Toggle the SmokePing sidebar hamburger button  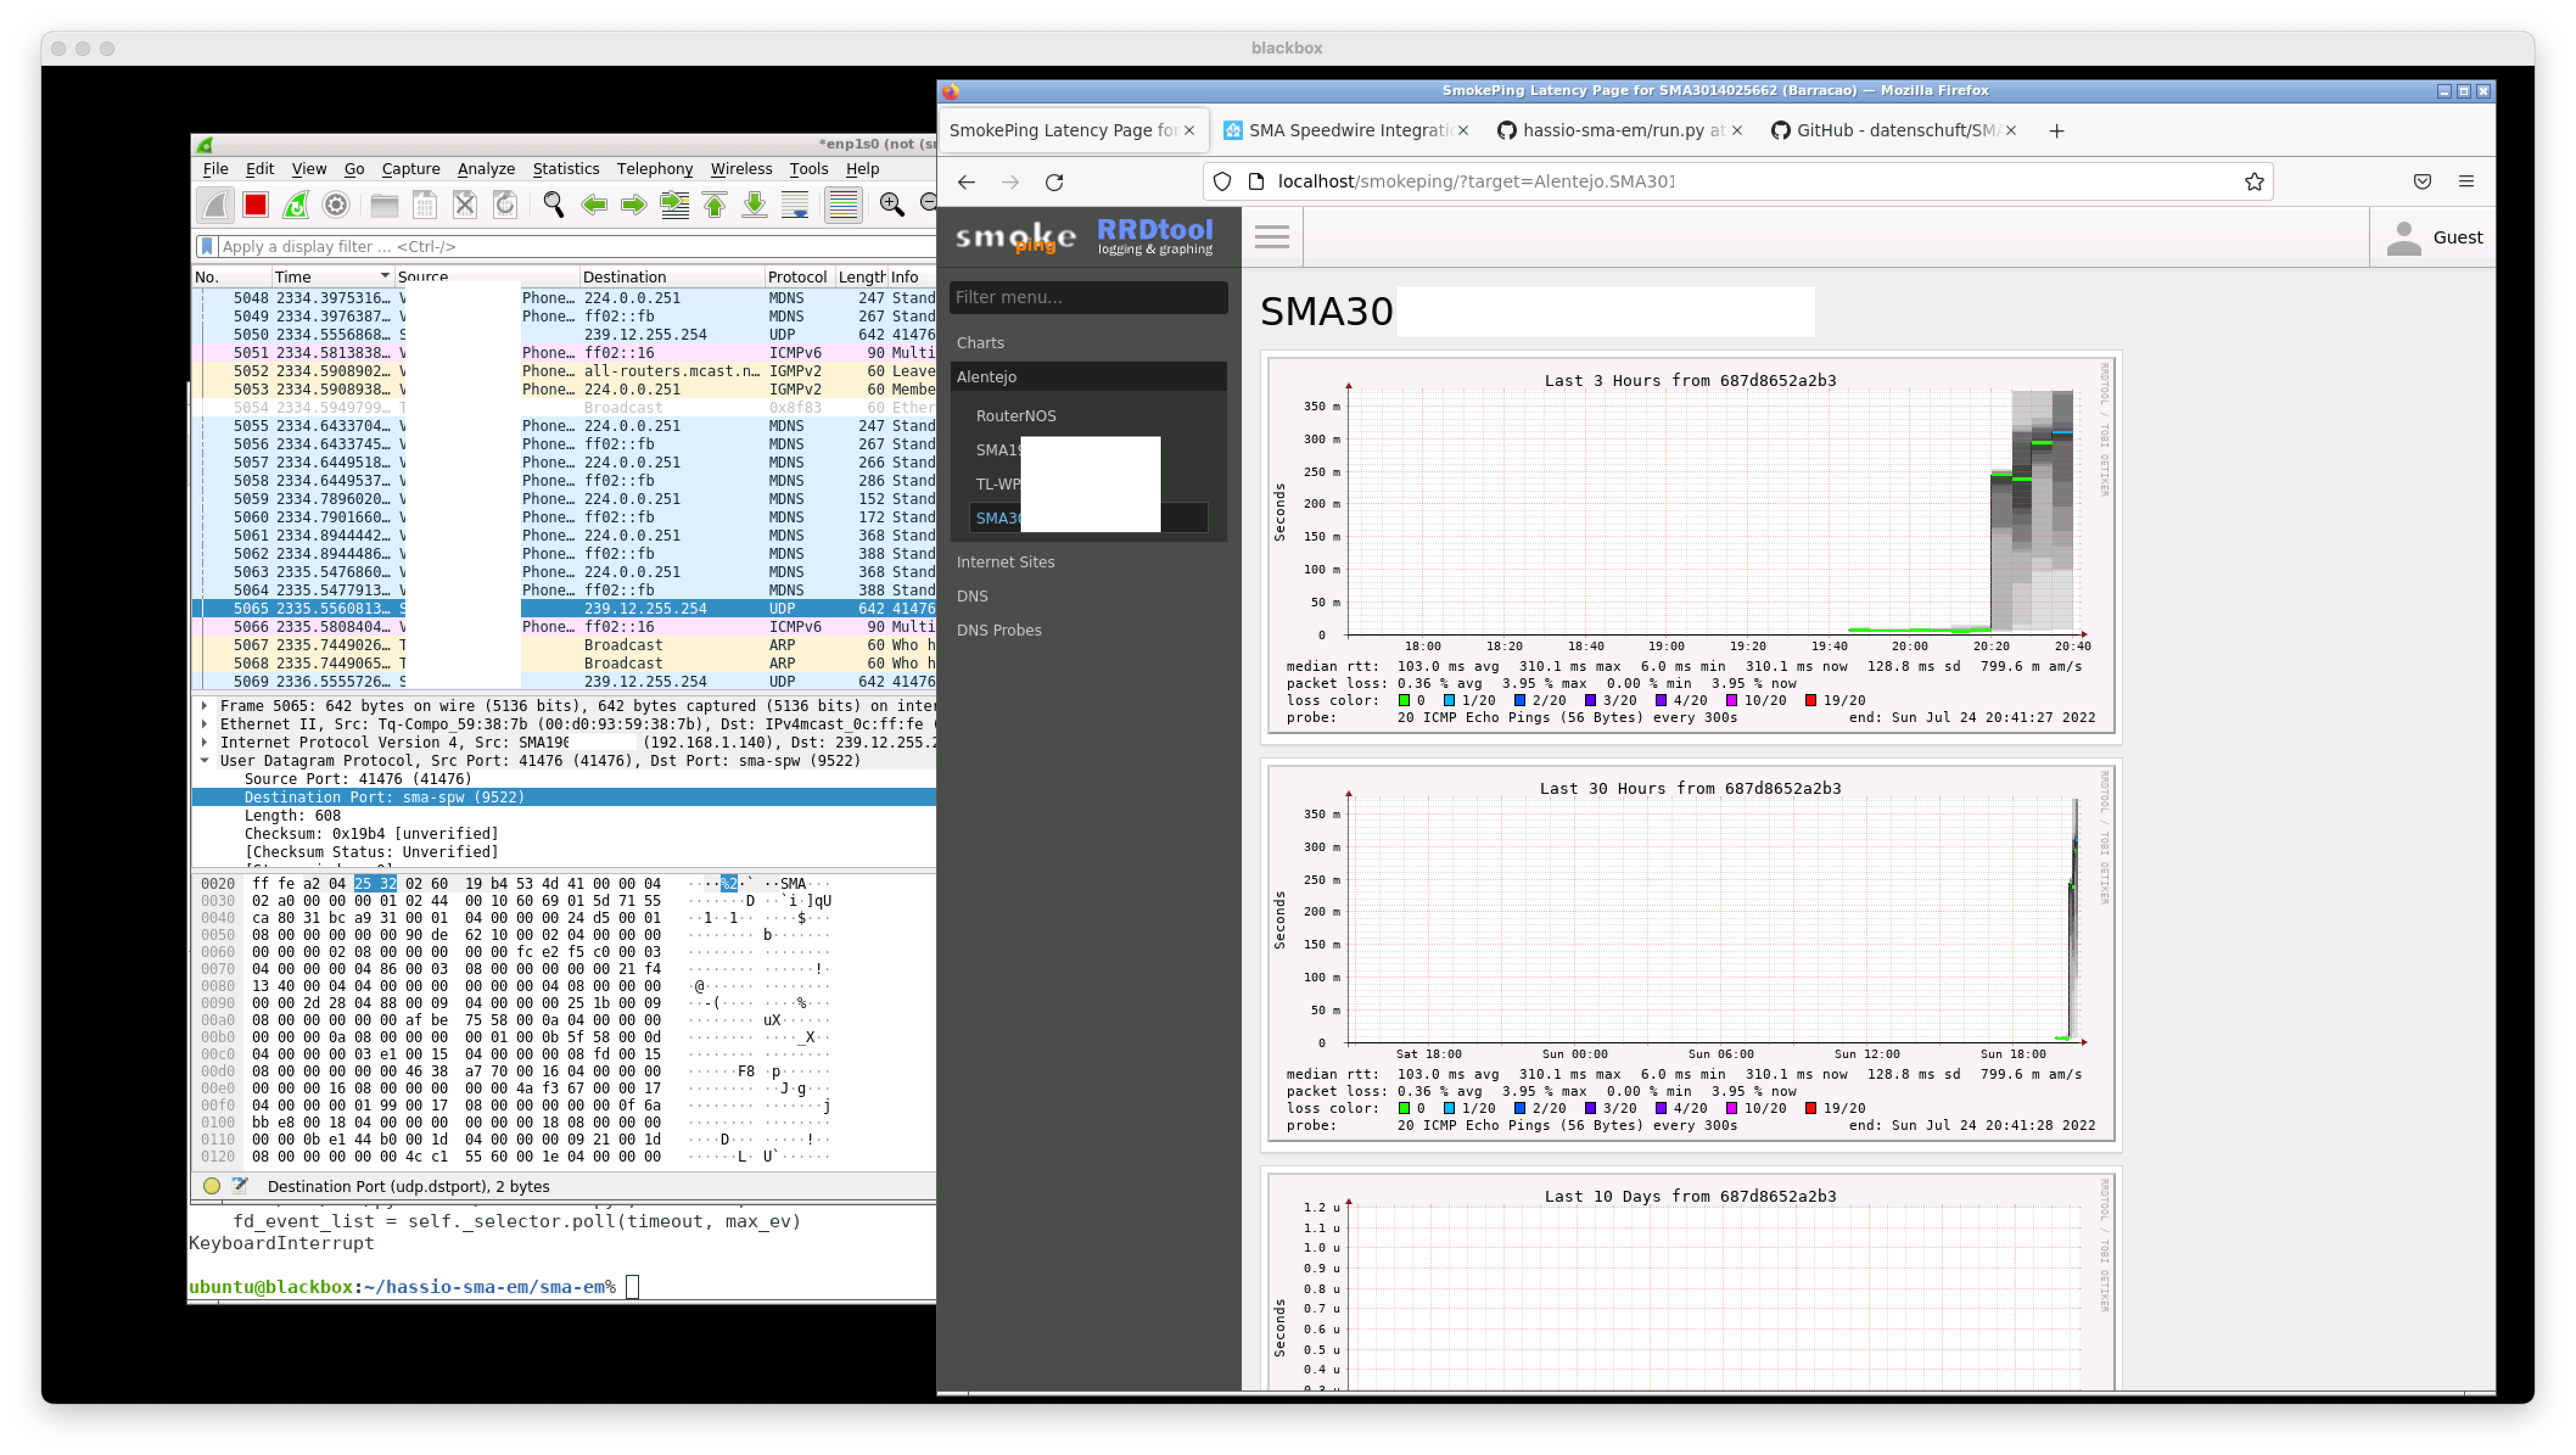[x=1272, y=237]
